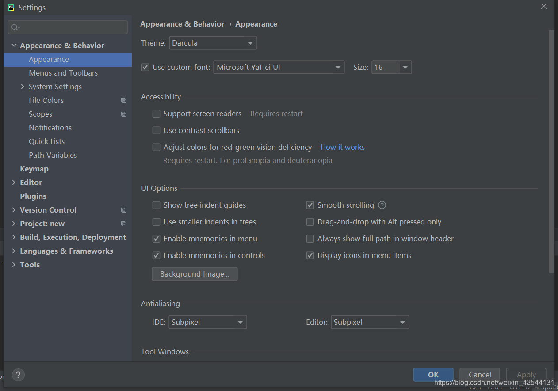Expand the System Settings node

(x=23, y=87)
